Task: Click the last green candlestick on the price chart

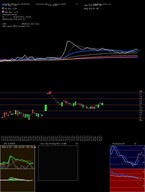Action: [102, 104]
